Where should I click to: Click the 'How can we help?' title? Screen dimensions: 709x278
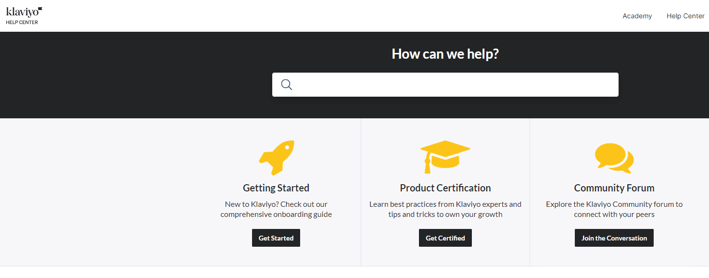point(445,54)
